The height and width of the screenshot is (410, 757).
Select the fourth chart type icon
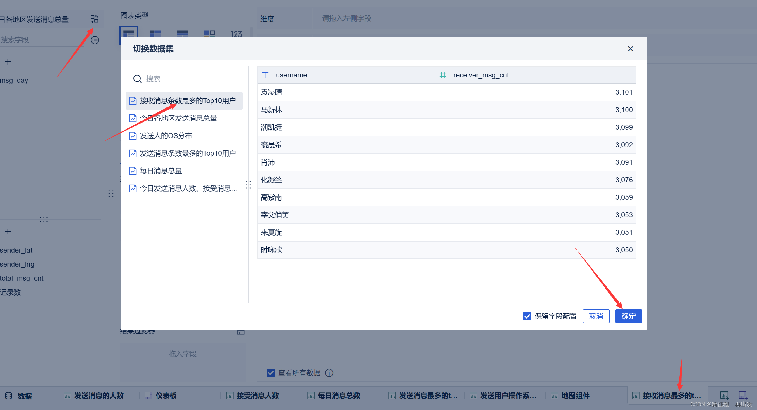coord(209,34)
